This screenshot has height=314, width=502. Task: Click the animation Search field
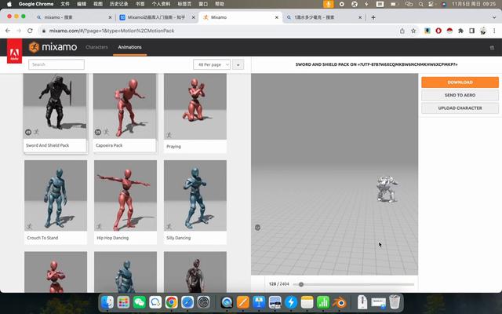click(x=56, y=64)
